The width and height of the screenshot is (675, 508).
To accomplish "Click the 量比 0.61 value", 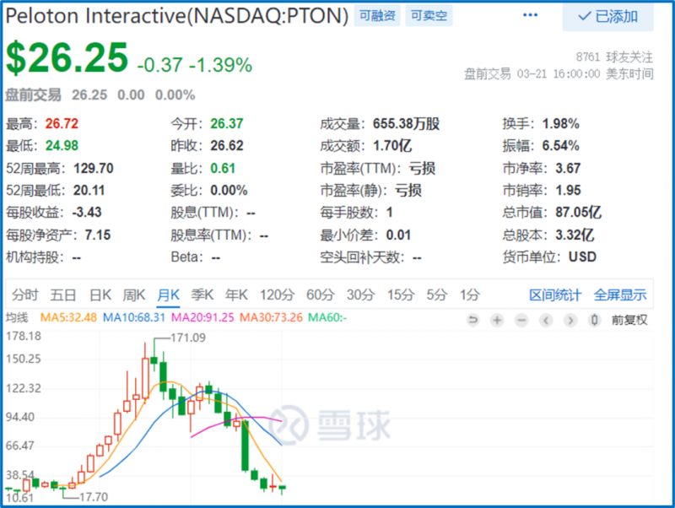I will [x=223, y=168].
